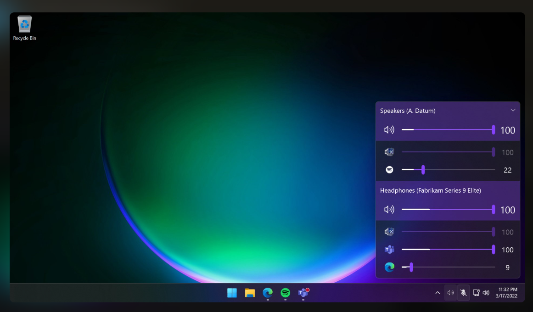Adjust the Teams volume slider

pos(448,250)
